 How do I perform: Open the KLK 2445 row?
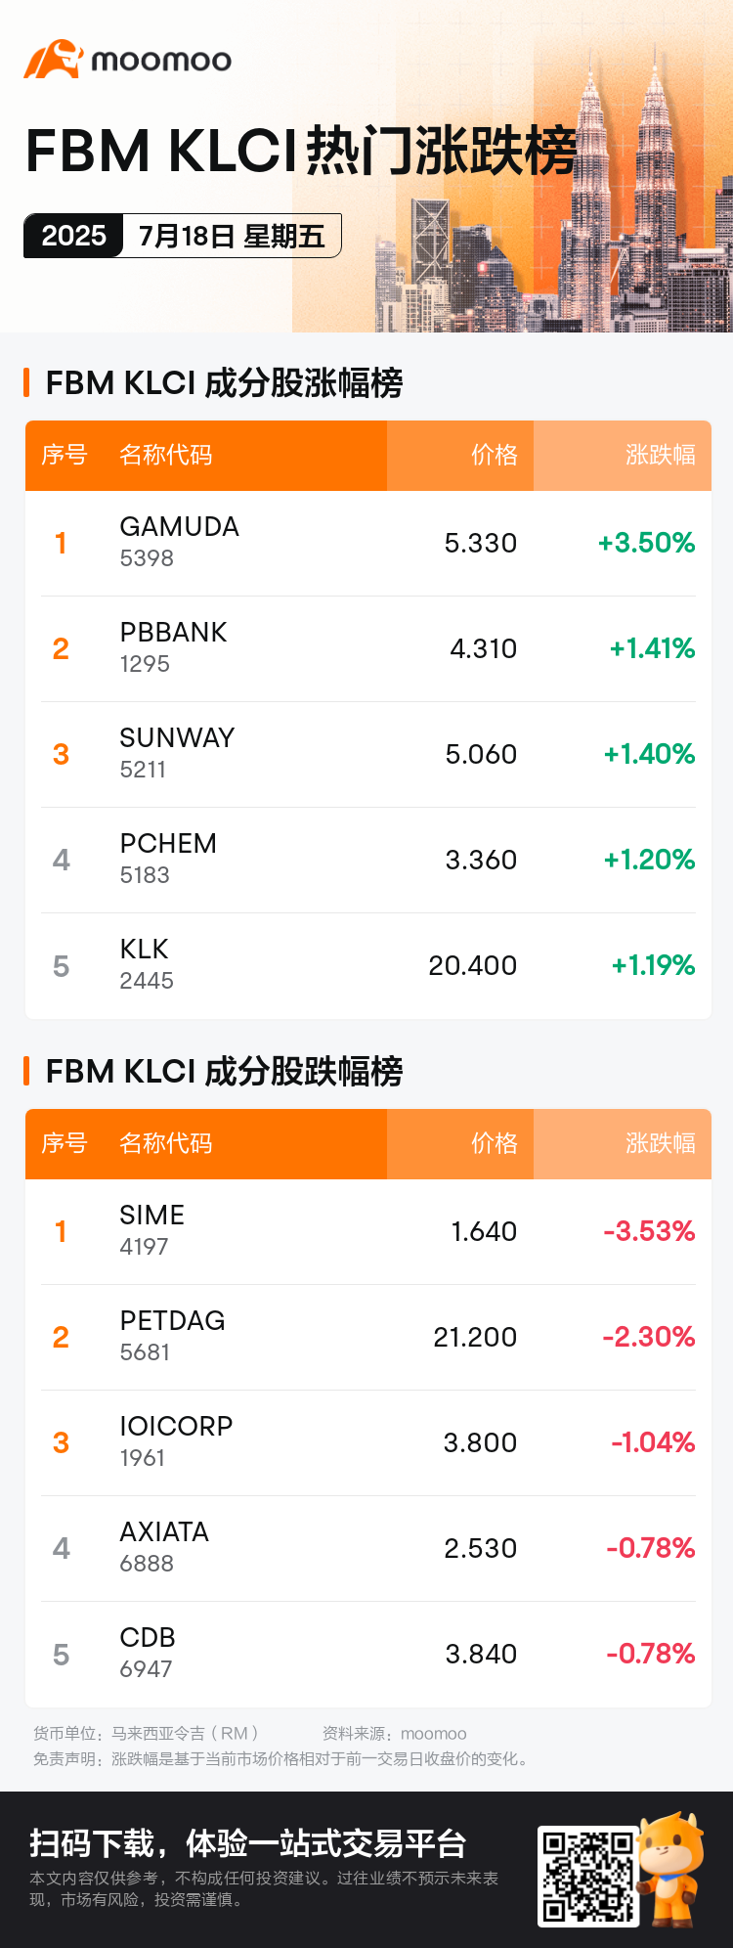[368, 965]
